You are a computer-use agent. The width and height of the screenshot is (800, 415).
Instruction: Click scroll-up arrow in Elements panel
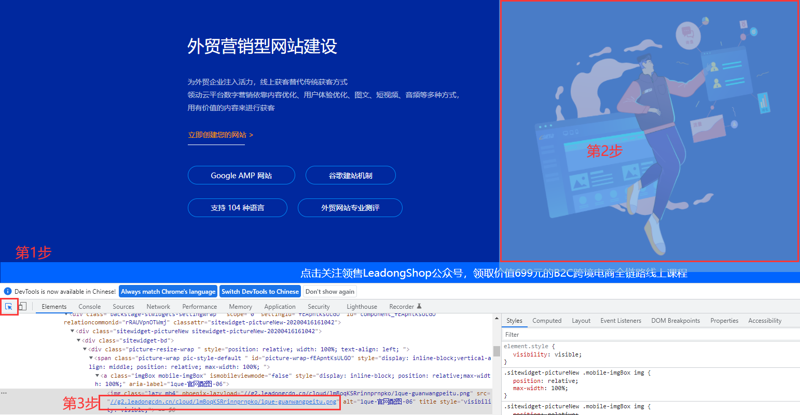coord(496,319)
